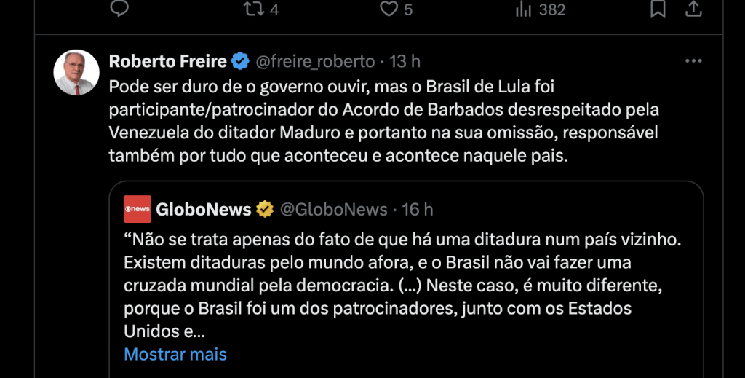Click Roberto Freire's profile avatar

pos(76,72)
